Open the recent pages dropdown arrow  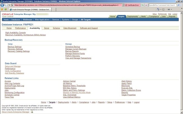pyautogui.click(x=10, y=5)
